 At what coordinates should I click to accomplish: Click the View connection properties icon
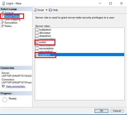(3, 86)
